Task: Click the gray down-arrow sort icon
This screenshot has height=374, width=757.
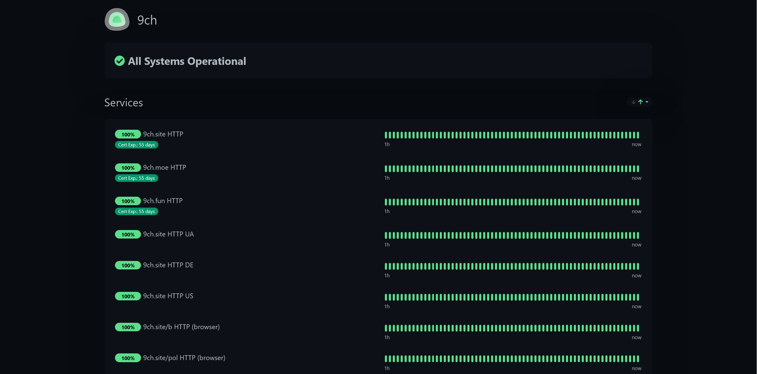Action: pos(634,102)
